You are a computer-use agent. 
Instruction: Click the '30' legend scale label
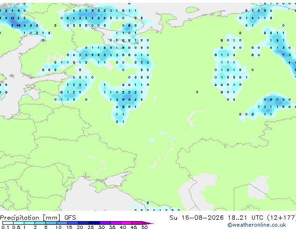click(101, 227)
